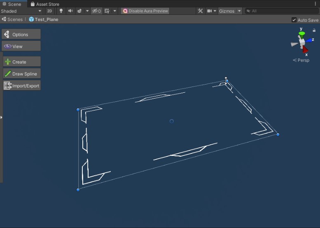Open the View button
The height and width of the screenshot is (228, 320).
coord(21,46)
